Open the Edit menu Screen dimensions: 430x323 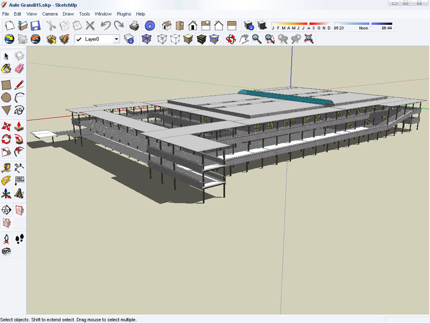pos(17,14)
